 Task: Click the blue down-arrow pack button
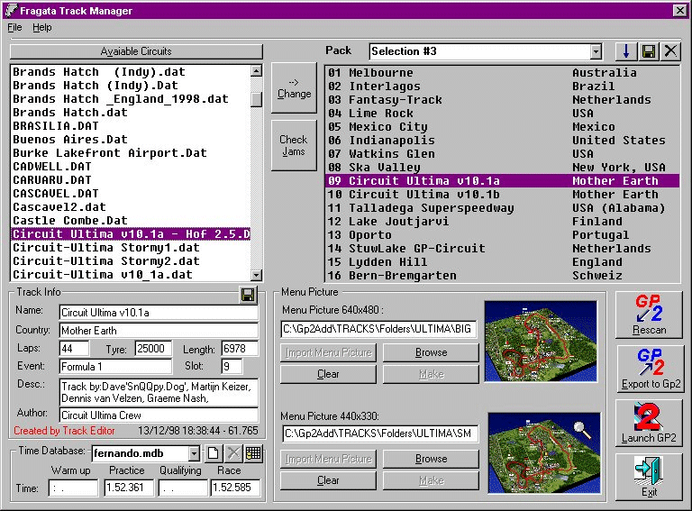626,51
